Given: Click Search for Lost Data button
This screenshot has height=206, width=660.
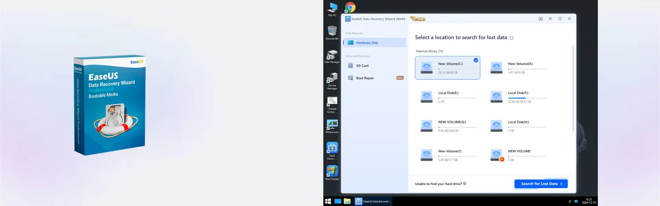Looking at the screenshot, I should (x=541, y=184).
